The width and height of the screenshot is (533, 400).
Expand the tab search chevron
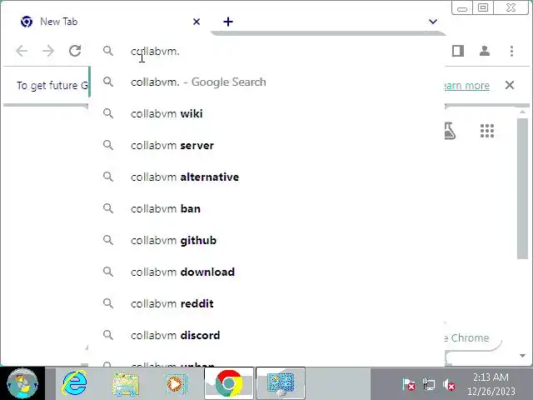pyautogui.click(x=433, y=22)
